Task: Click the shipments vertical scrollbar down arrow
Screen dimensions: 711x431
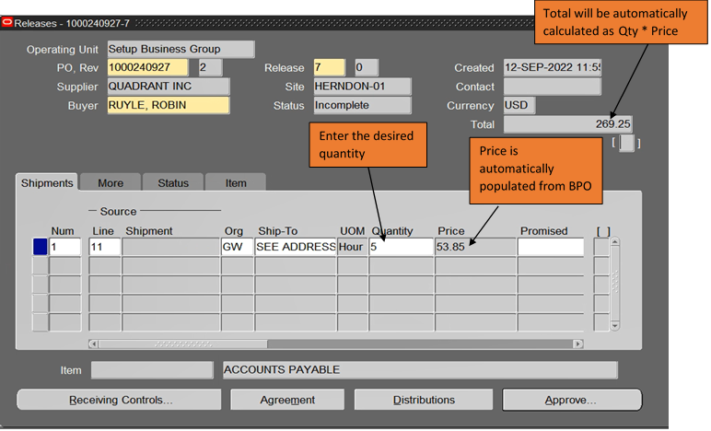Action: coord(615,325)
